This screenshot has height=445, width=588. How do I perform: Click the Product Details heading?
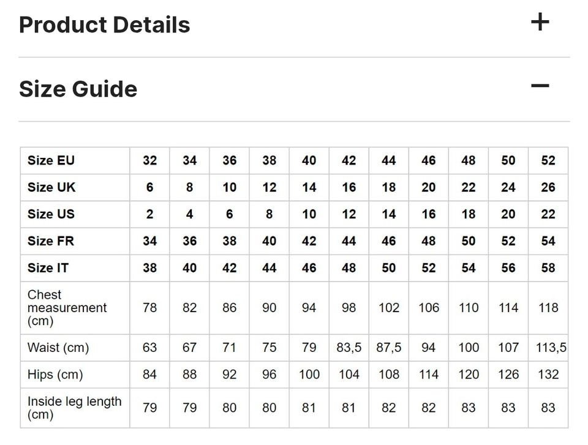(x=105, y=25)
